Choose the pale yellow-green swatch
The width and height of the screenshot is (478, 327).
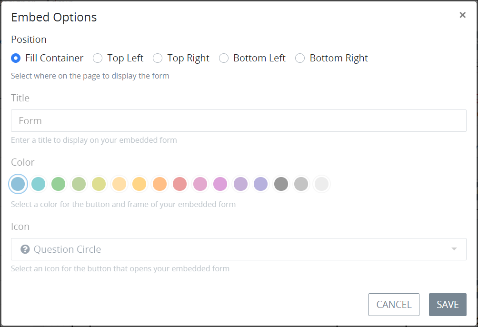[99, 184]
